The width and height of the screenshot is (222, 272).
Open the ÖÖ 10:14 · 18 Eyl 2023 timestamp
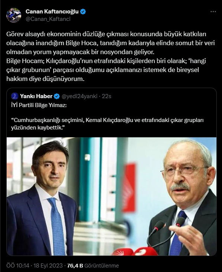[35, 265]
